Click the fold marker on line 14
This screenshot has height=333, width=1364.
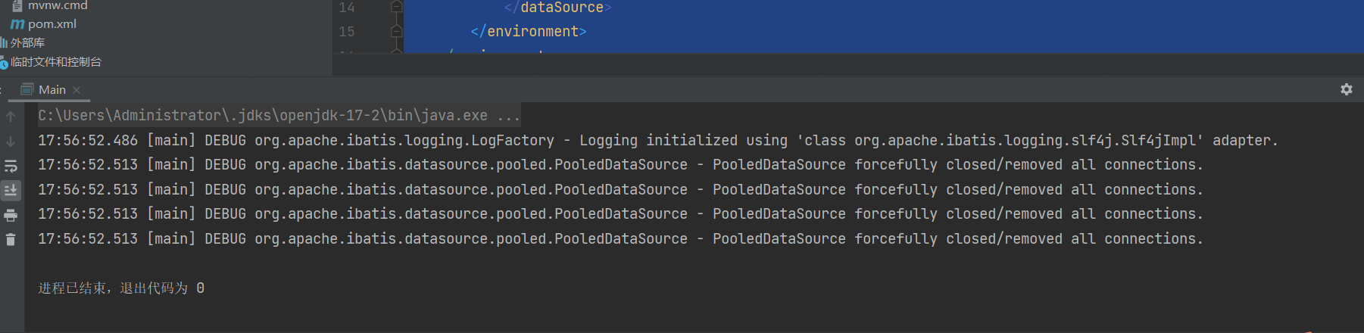396,7
